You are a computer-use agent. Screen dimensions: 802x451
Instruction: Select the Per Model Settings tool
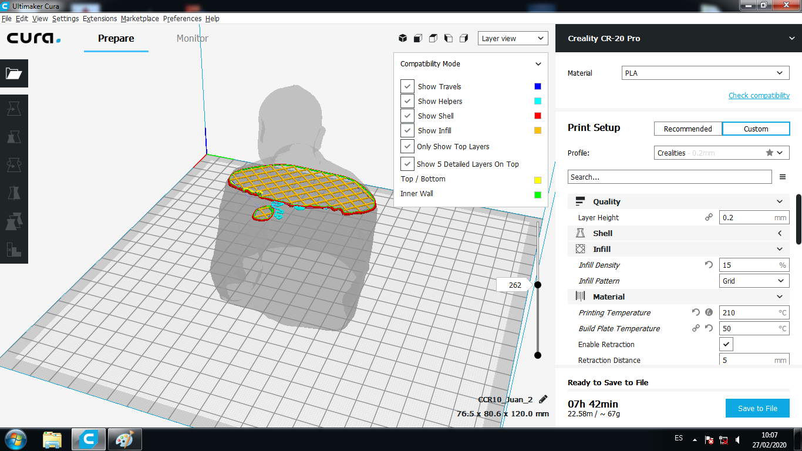14,221
